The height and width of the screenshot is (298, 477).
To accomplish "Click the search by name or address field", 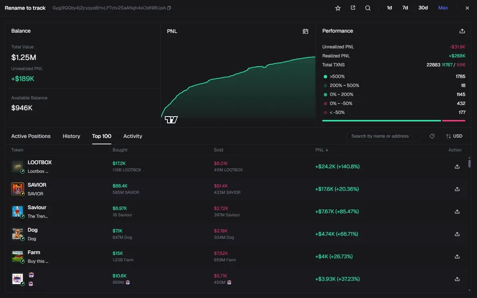I will [x=384, y=136].
